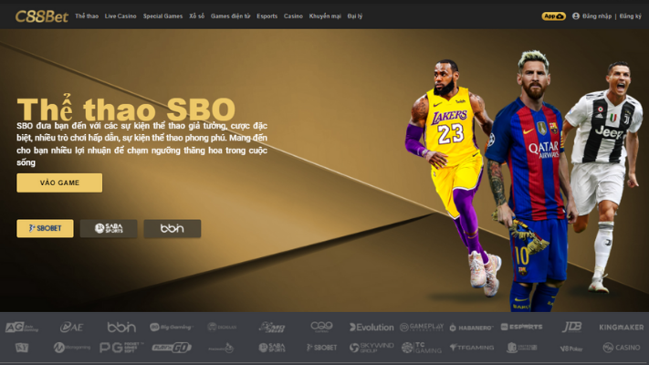The width and height of the screenshot is (649, 365).
Task: Open the Casino menu item
Action: [x=293, y=16]
